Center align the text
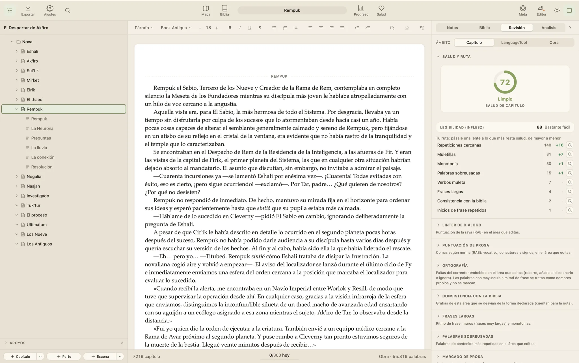Screen dimensions: 579x363 pos(321,28)
